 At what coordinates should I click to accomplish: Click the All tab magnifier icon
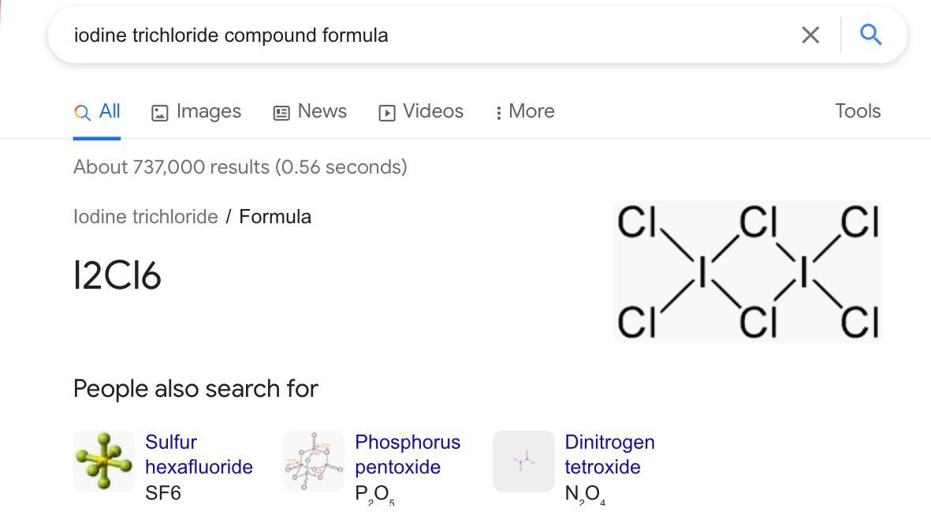[82, 112]
